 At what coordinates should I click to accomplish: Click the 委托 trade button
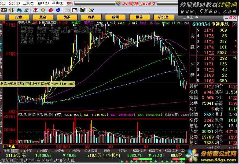[x=70, y=3]
